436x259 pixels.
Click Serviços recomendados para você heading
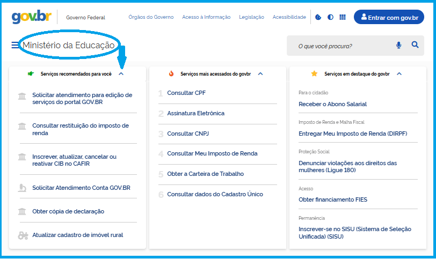pos(76,74)
